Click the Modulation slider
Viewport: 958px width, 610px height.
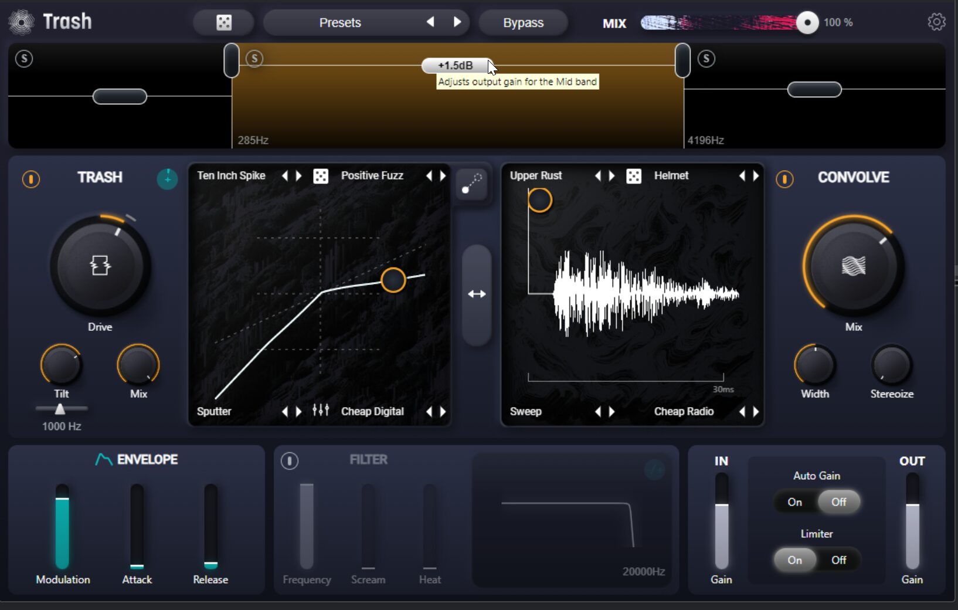coord(62,526)
